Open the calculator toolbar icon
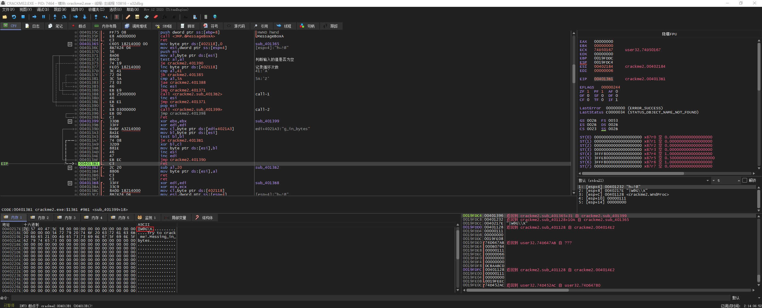 click(205, 17)
